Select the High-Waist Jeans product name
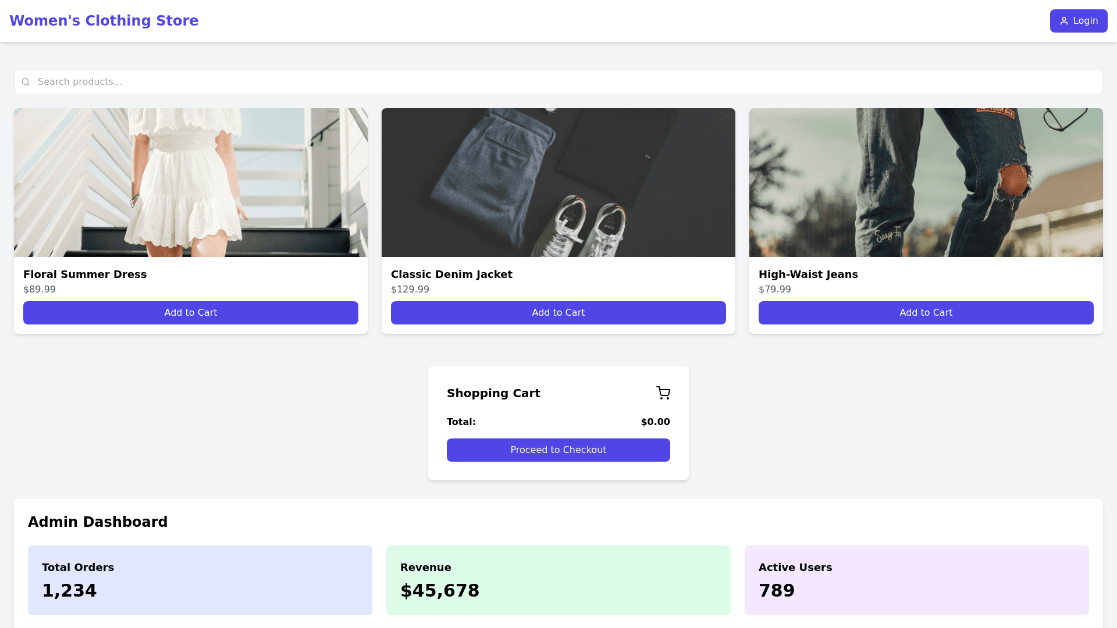Viewport: 1117px width, 628px height. (x=808, y=274)
